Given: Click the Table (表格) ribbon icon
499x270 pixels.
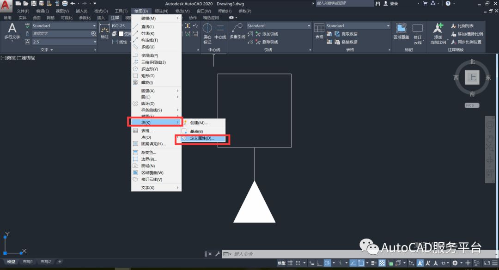Looking at the screenshot, I should pos(319,31).
